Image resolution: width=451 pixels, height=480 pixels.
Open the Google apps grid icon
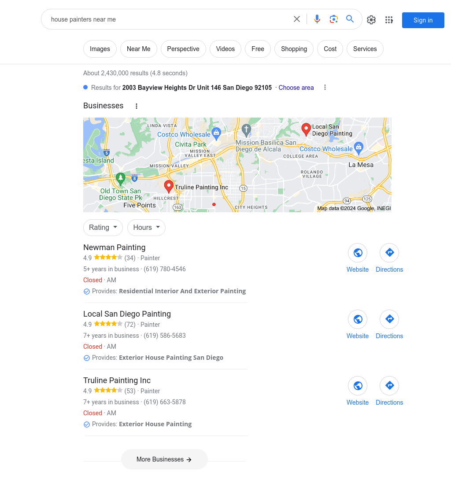389,20
